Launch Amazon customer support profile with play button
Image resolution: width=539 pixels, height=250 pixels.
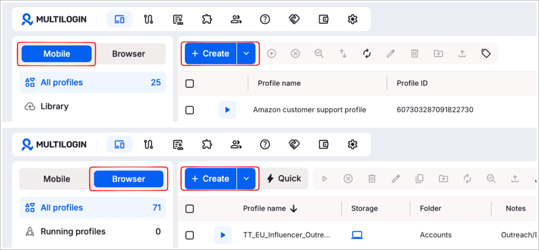(227, 110)
